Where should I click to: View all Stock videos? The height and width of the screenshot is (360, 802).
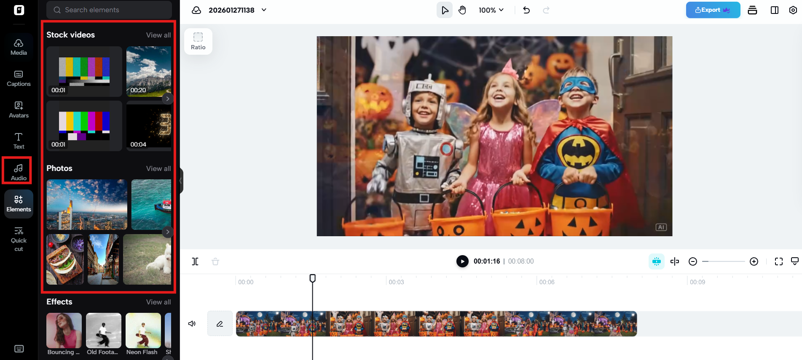tap(158, 35)
